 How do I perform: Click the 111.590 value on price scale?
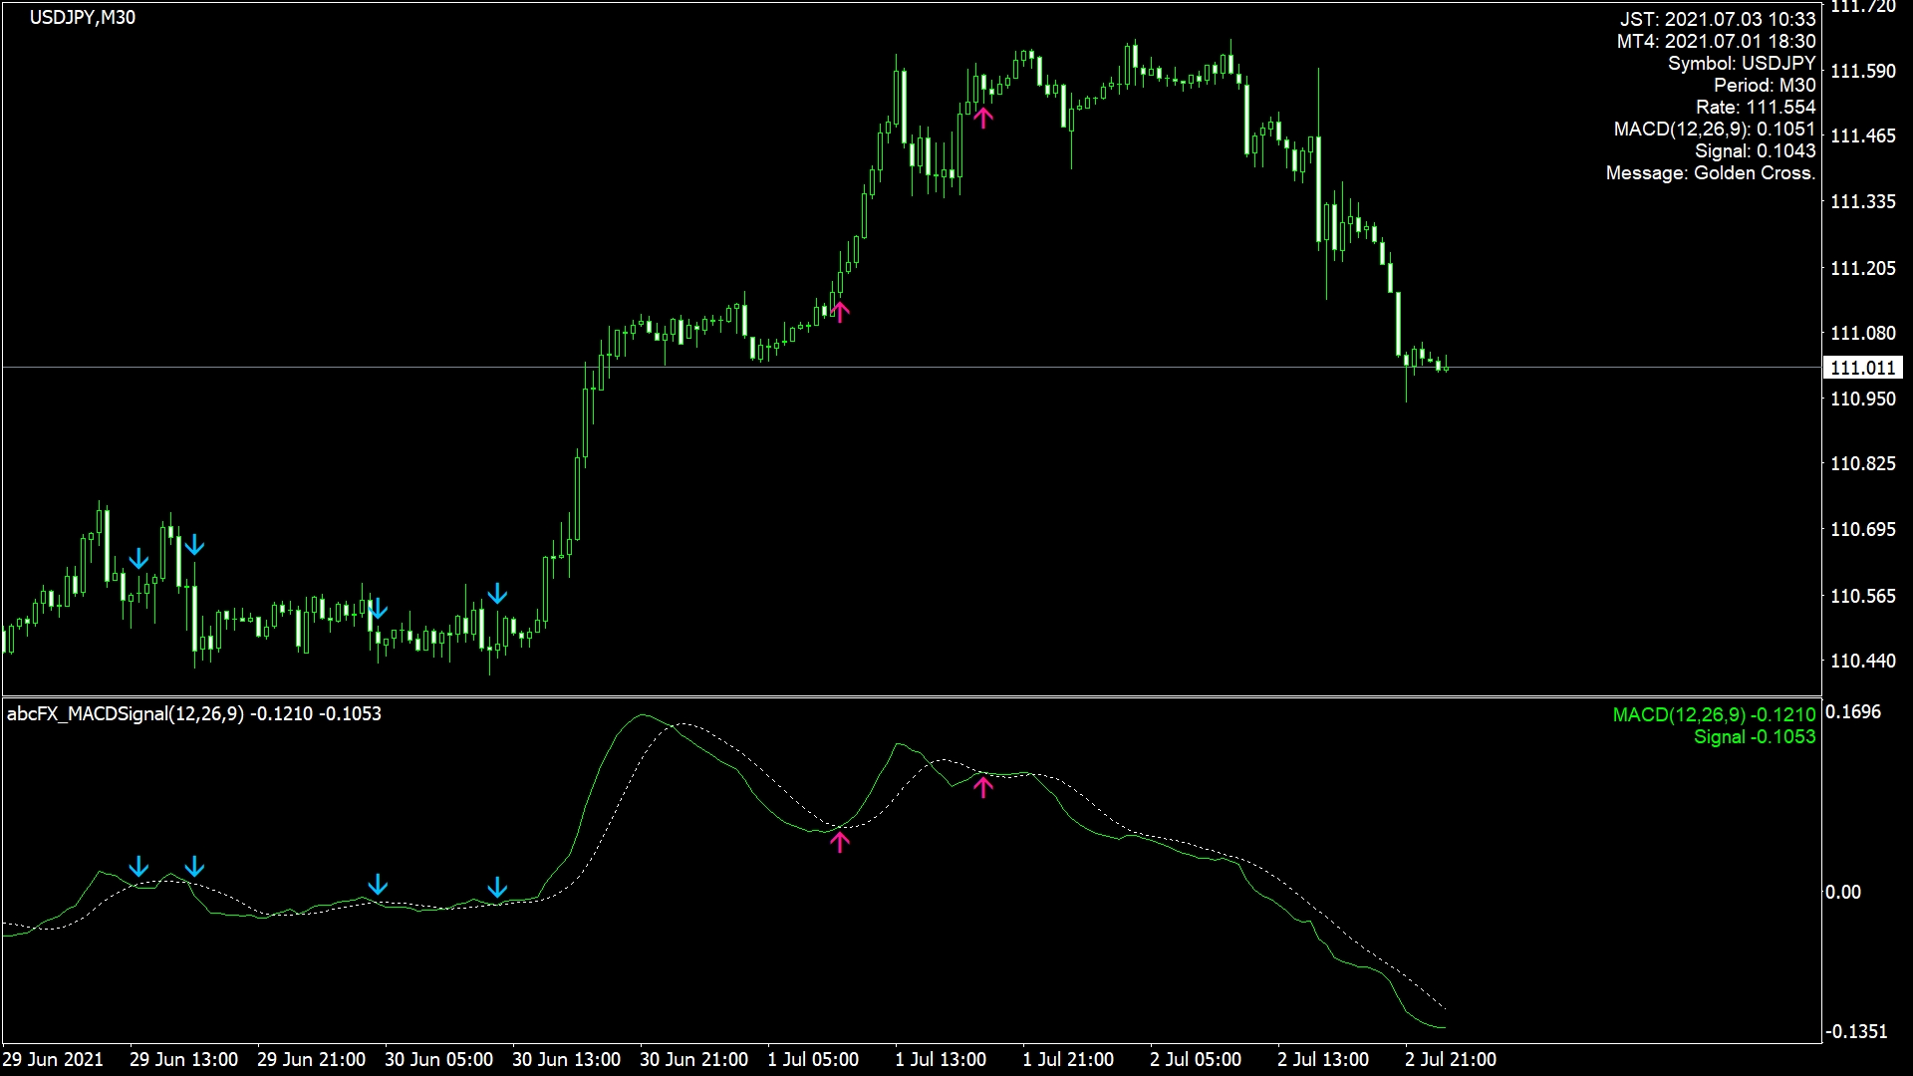pos(1862,72)
